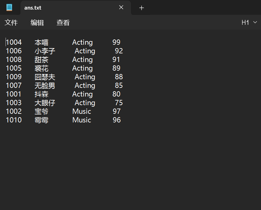Place cursor on ID 1010
This screenshot has width=261, height=210.
point(14,120)
